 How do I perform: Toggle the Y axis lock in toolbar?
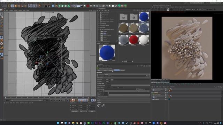32,6
